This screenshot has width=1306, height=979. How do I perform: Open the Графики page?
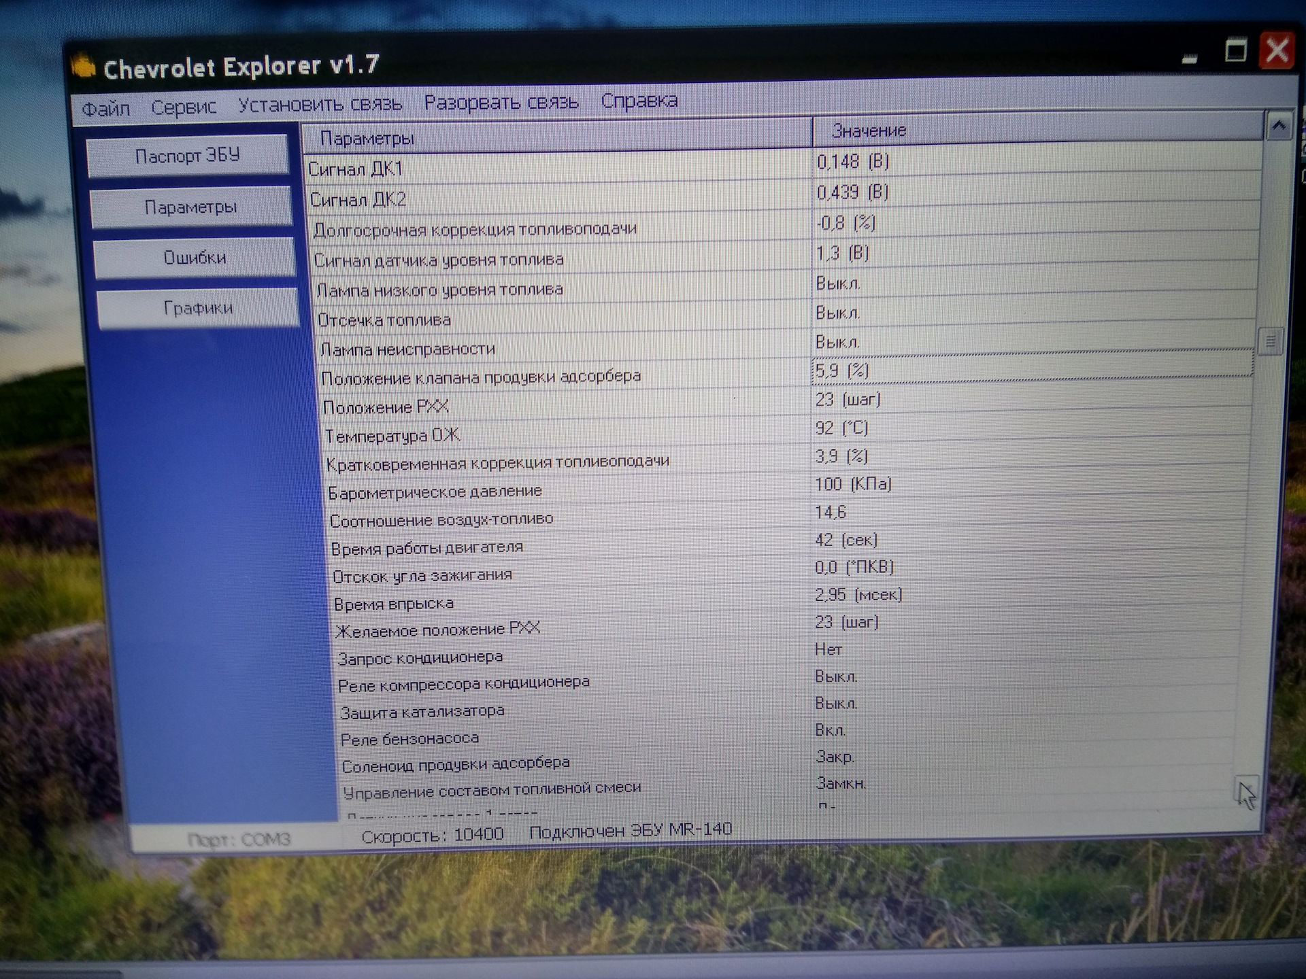pyautogui.click(x=198, y=308)
